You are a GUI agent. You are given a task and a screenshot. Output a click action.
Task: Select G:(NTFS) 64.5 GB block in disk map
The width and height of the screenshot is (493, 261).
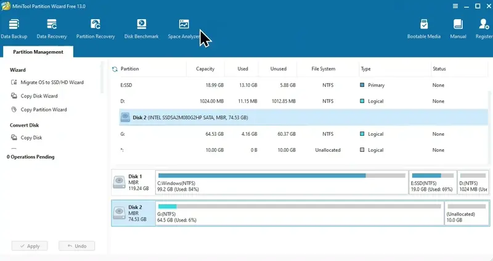299,213
